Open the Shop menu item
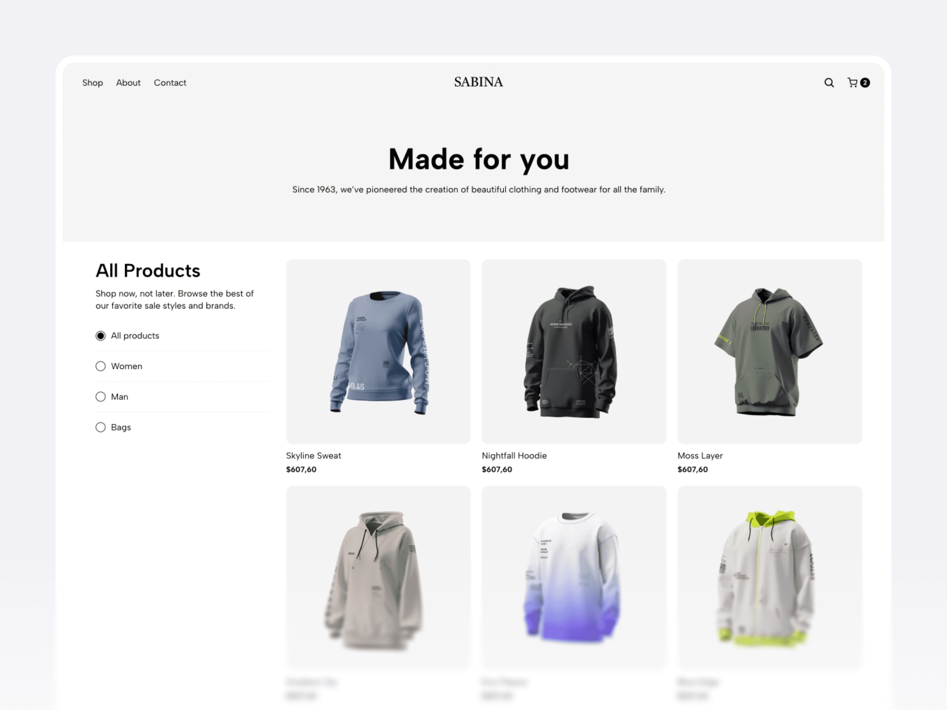 click(x=92, y=83)
